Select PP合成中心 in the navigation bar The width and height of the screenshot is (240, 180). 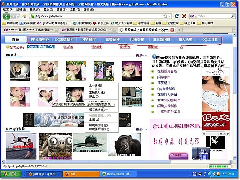(x=40, y=39)
